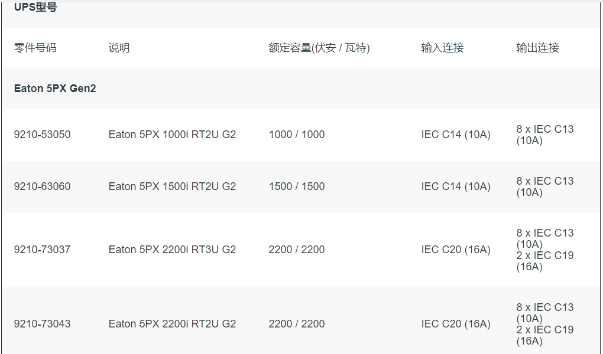Viewport: 603px width, 354px height.
Task: Click the 零件号码 column header
Action: [x=35, y=48]
